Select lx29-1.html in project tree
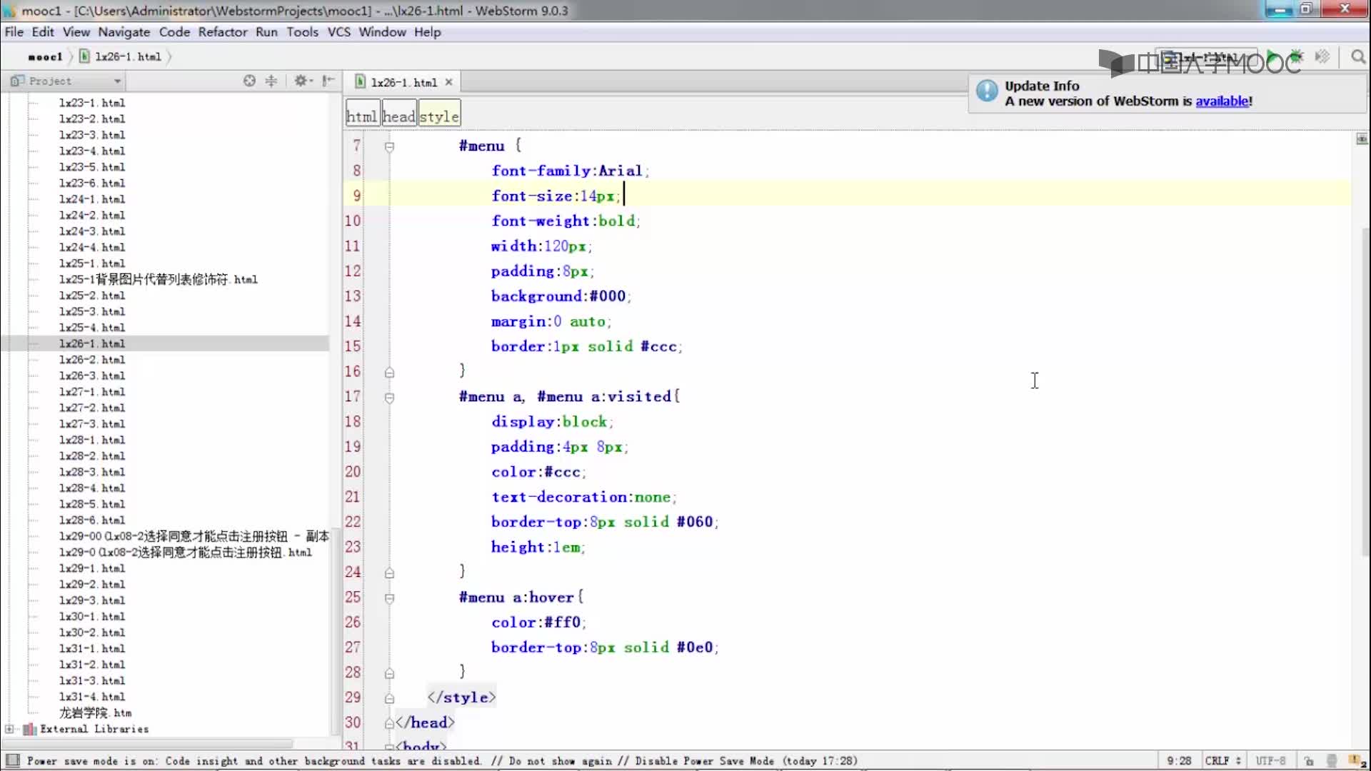The width and height of the screenshot is (1371, 771). pyautogui.click(x=92, y=568)
